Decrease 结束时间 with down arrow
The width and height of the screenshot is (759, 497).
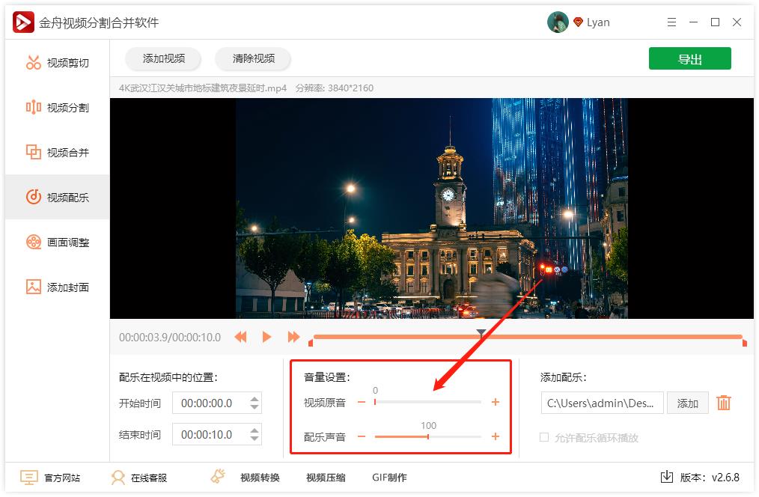pos(254,439)
